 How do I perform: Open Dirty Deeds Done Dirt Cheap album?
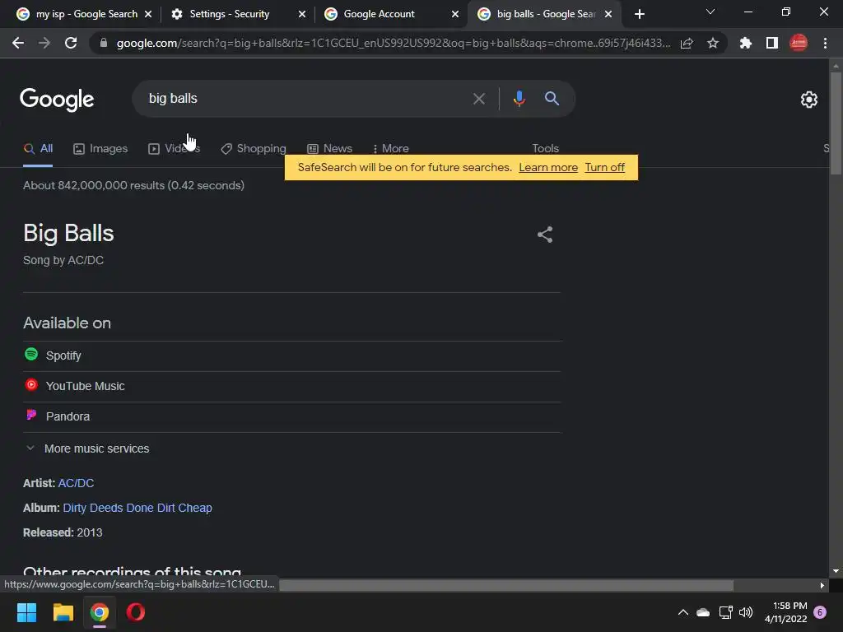pyautogui.click(x=137, y=508)
